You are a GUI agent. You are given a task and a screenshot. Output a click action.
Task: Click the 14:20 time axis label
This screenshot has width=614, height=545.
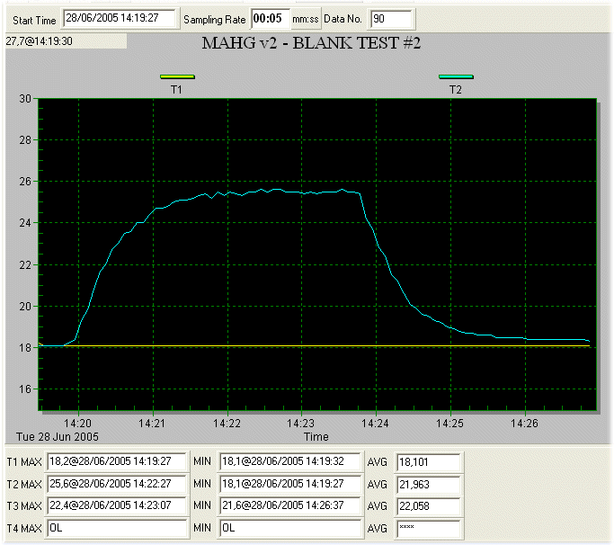point(77,424)
